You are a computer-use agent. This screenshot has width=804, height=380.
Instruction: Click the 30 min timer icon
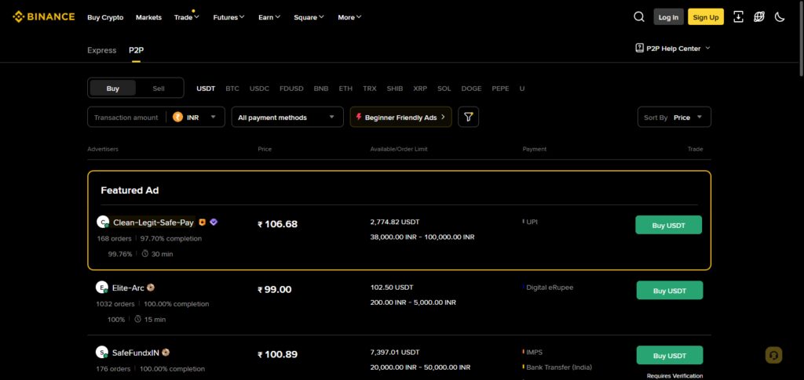145,254
